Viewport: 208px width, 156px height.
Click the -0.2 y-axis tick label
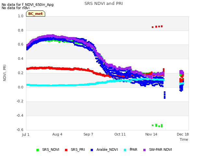(20, 101)
